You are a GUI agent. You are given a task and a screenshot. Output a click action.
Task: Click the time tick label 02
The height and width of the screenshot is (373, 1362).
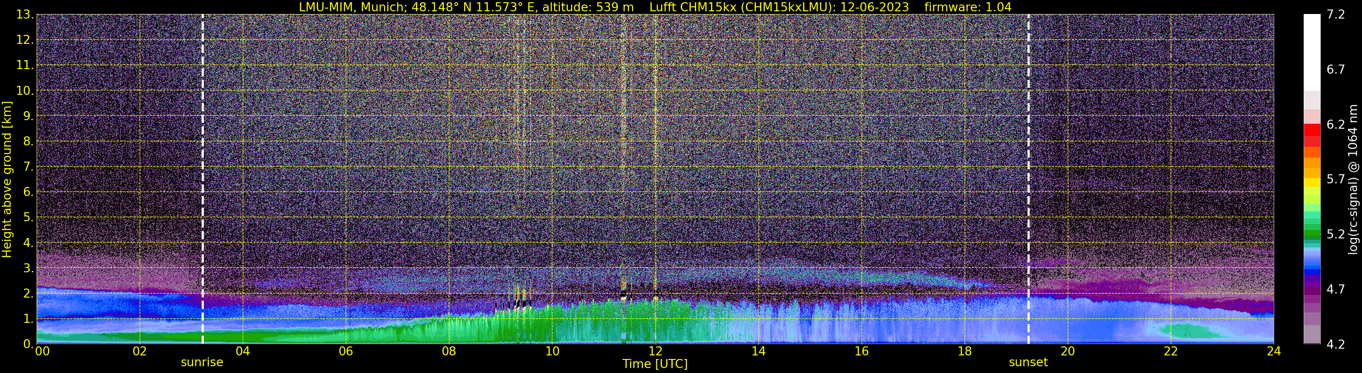tap(140, 351)
